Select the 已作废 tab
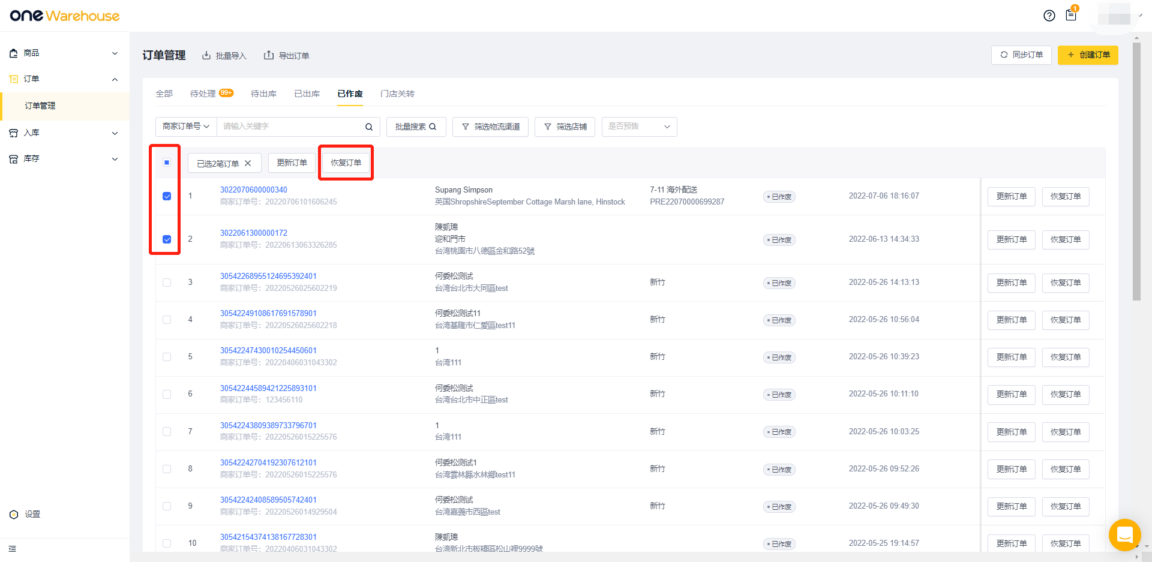The width and height of the screenshot is (1152, 562). tap(350, 94)
